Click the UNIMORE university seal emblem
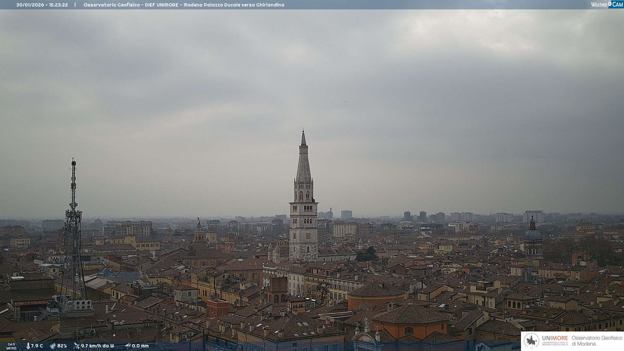 531,341
